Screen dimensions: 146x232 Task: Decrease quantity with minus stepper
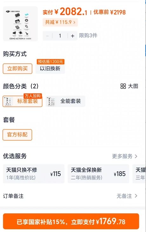(x=47, y=36)
